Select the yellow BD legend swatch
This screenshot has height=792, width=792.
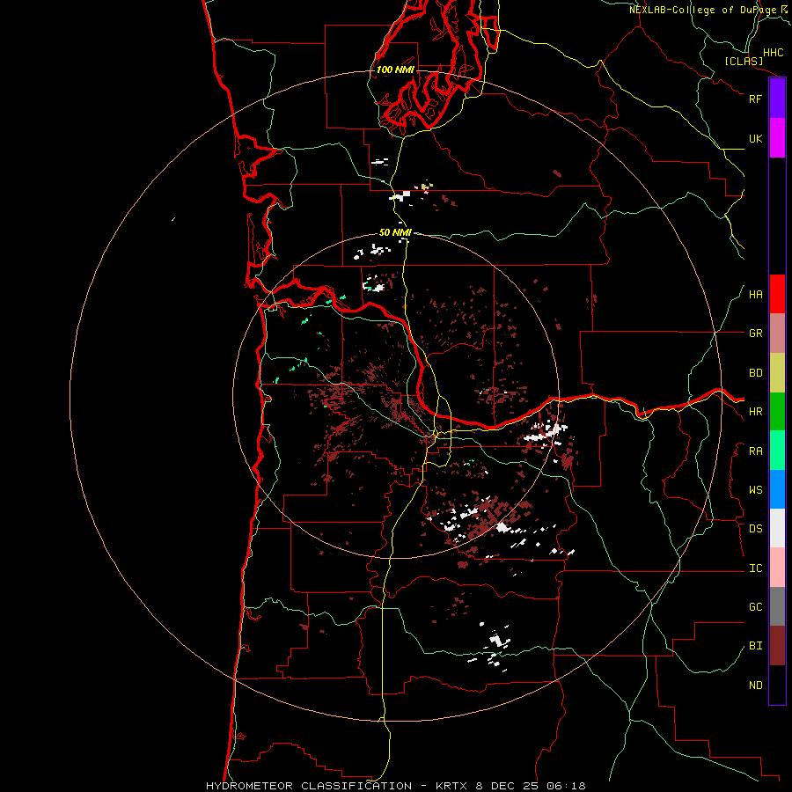pos(777,373)
